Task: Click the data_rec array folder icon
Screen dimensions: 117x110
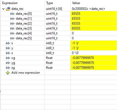Action: pyautogui.click(x=8, y=9)
